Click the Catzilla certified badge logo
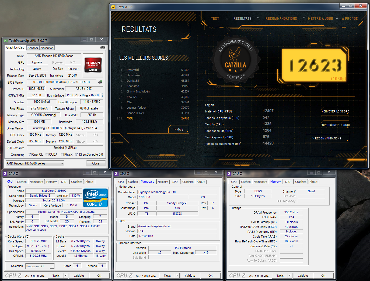This screenshot has height=281, width=370. pyautogui.click(x=235, y=60)
